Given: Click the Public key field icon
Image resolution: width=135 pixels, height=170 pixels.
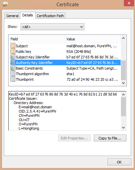Looking at the screenshot, I should click(13, 52).
